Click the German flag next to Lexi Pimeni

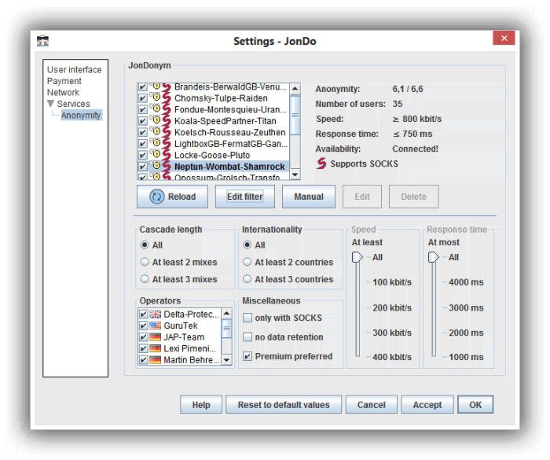pyautogui.click(x=155, y=348)
